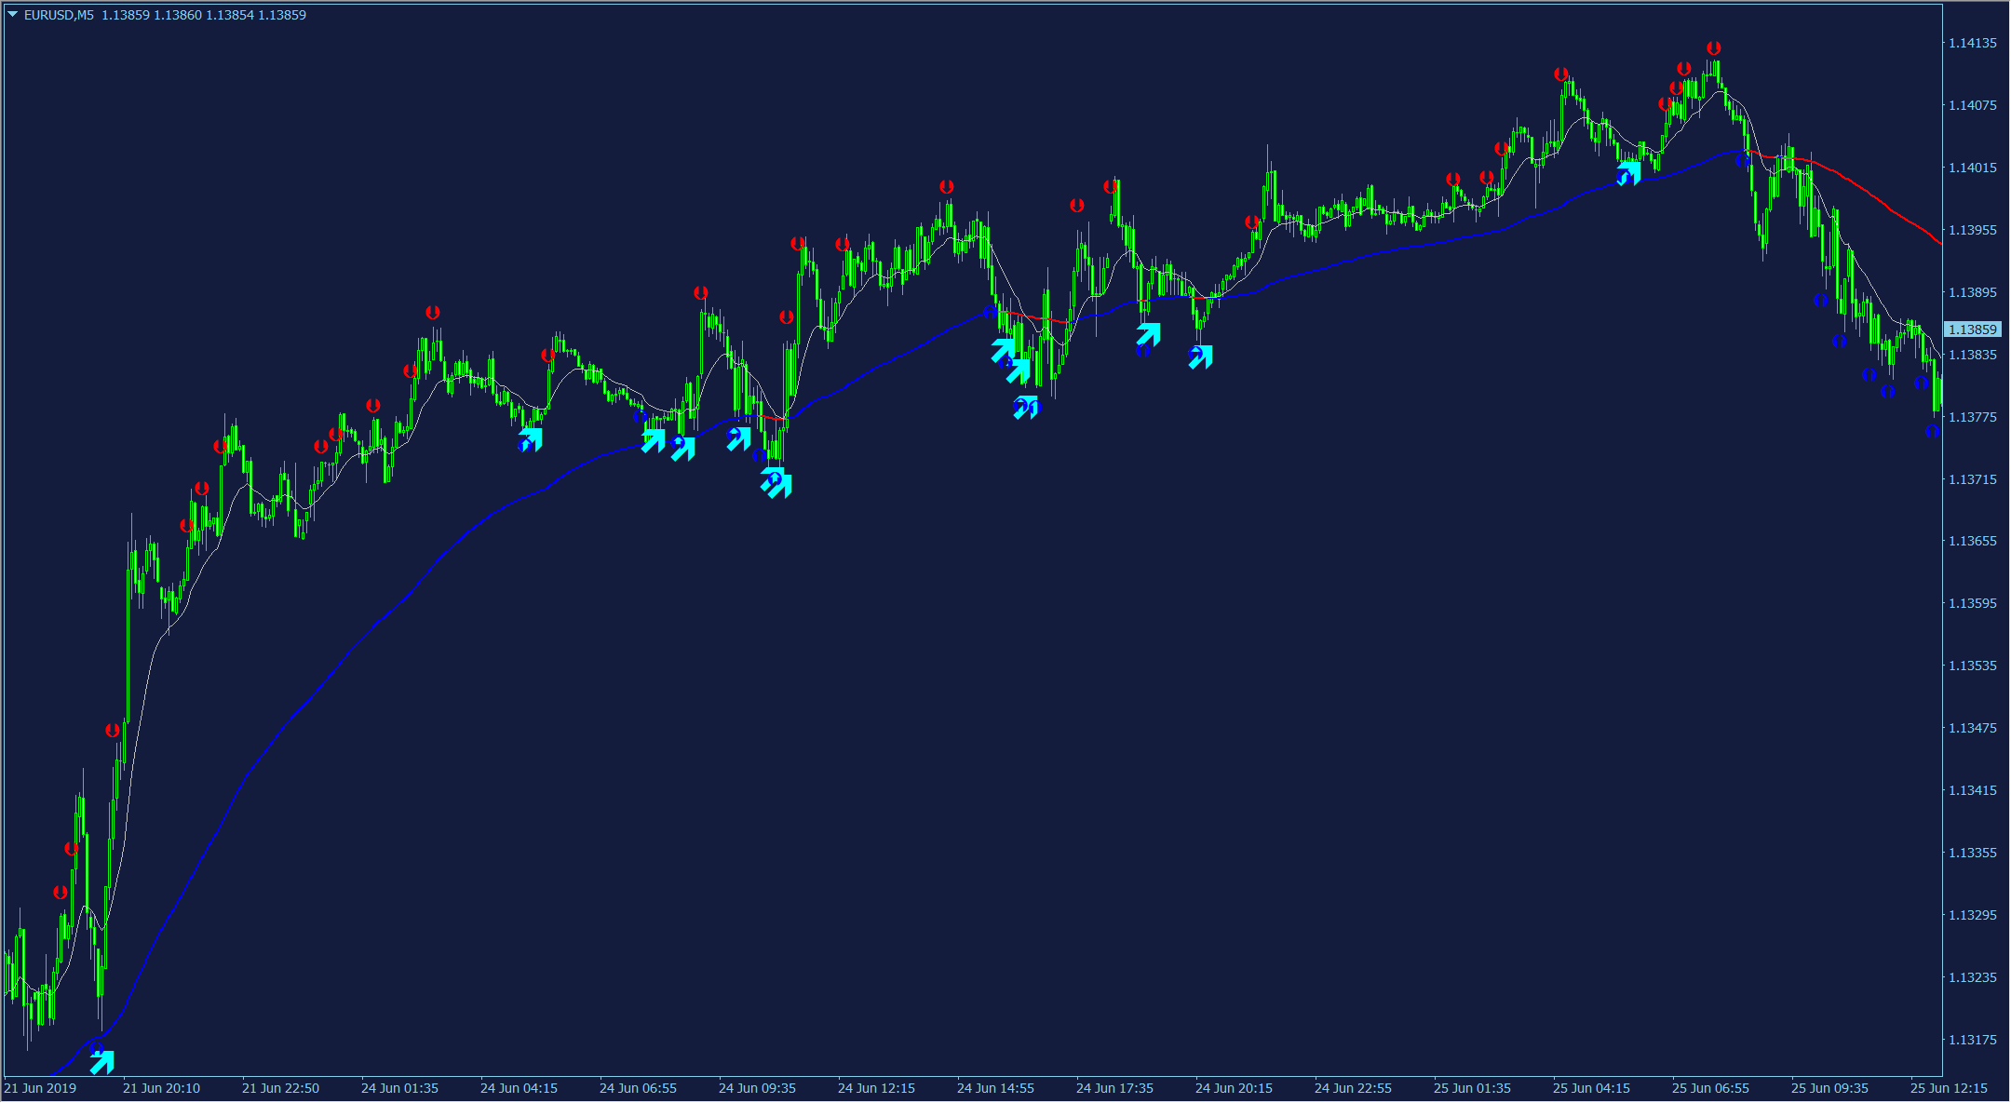Click the OHLC values 1.13859 1.13860 1.13854 1.13859

(x=204, y=15)
